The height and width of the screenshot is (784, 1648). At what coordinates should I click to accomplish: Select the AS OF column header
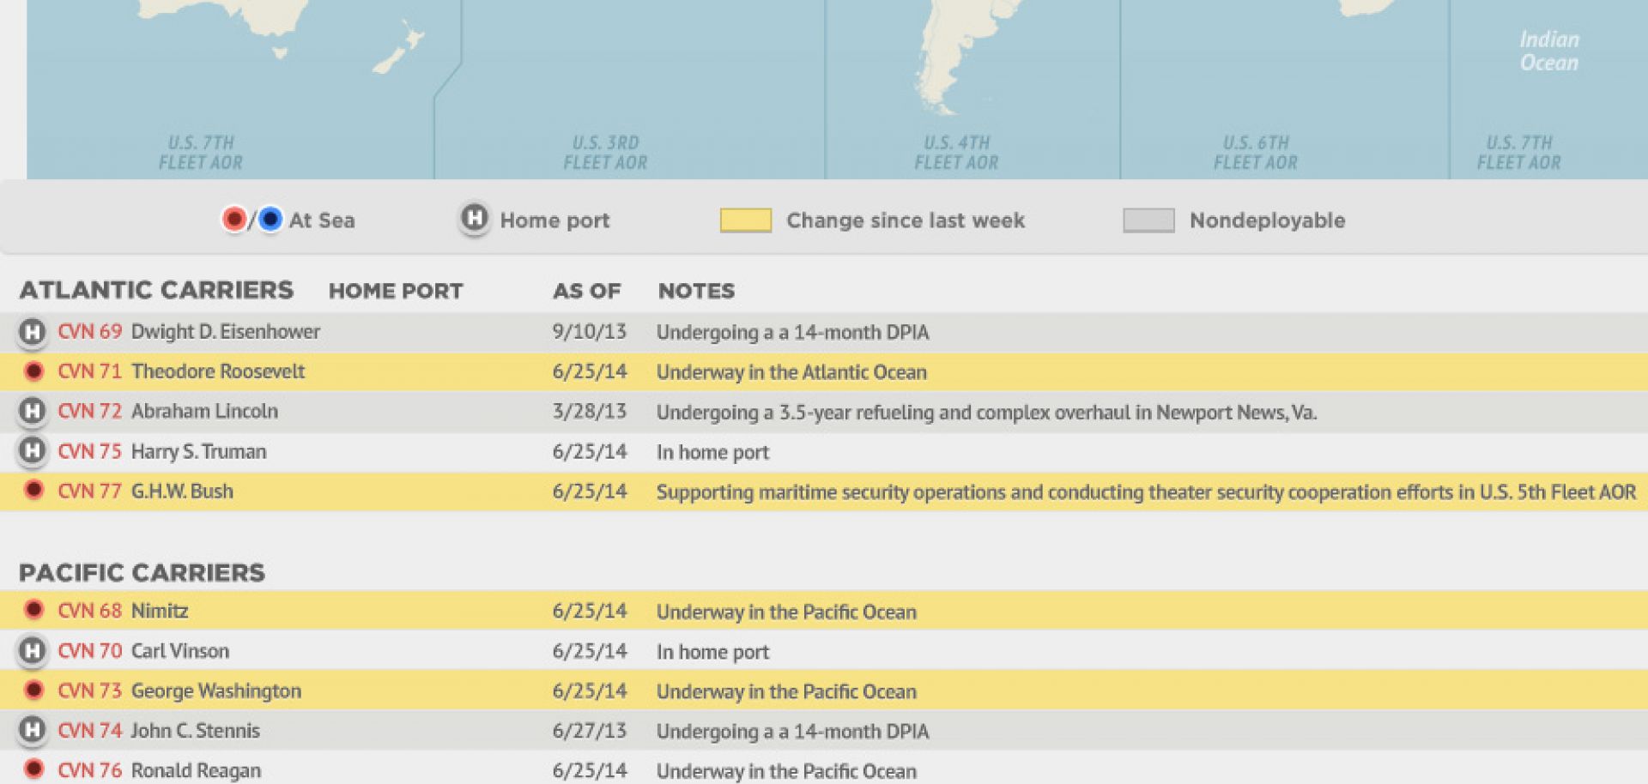click(x=587, y=292)
